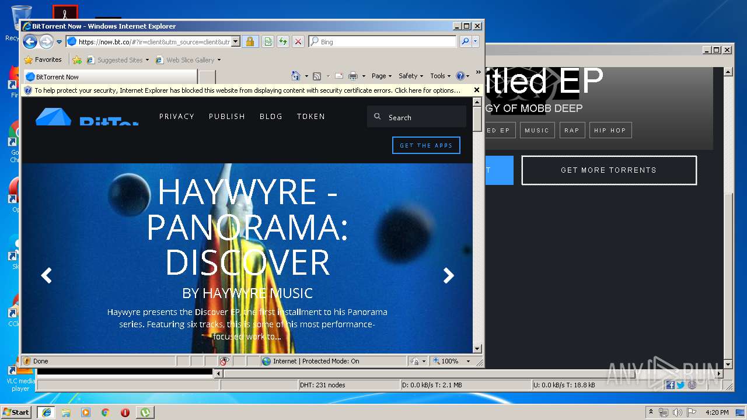Image resolution: width=747 pixels, height=420 pixels.
Task: Click the Home icon in command bar
Action: pos(296,76)
